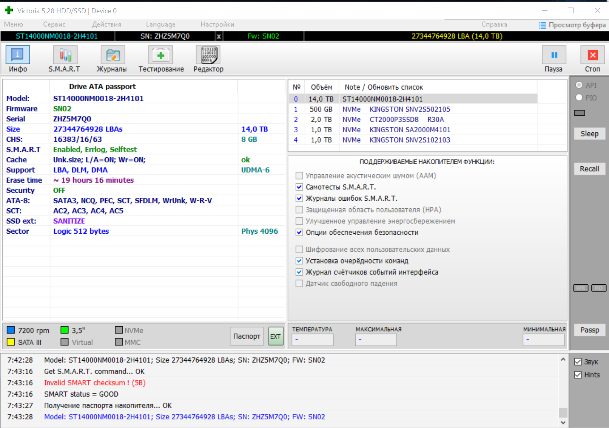Toggle the Hints checkbox
Image resolution: width=609 pixels, height=428 pixels.
[x=578, y=375]
